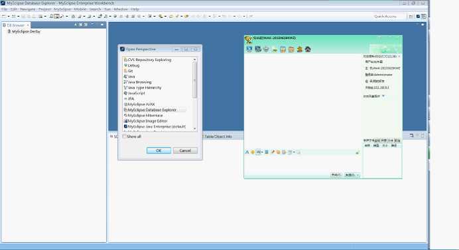Click third icon in chat window toolbar

point(266,49)
